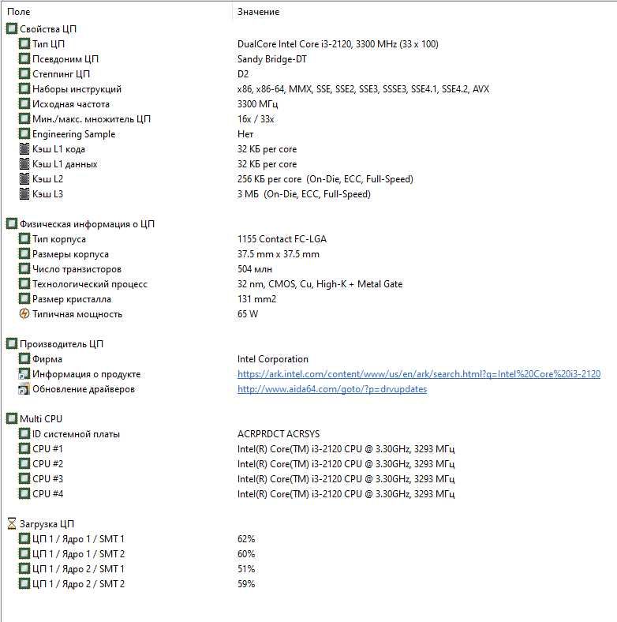Select the ID системной платы row
This screenshot has width=617, height=622.
coord(308,434)
